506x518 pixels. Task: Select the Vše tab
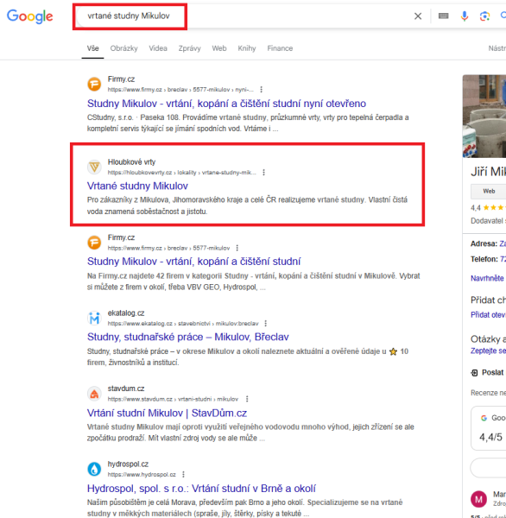click(93, 48)
